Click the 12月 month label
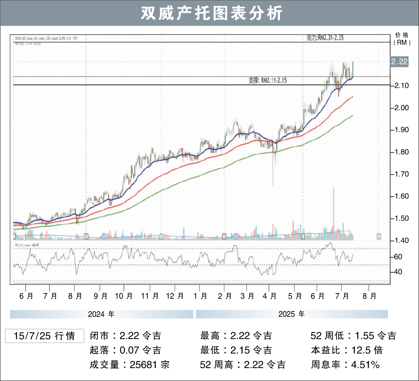Viewport: 419px width, 381px height. click(x=175, y=296)
